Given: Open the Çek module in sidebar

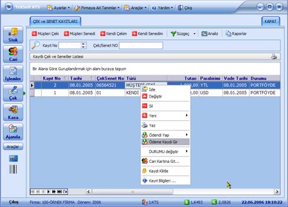Looking at the screenshot, I should pos(13,93).
